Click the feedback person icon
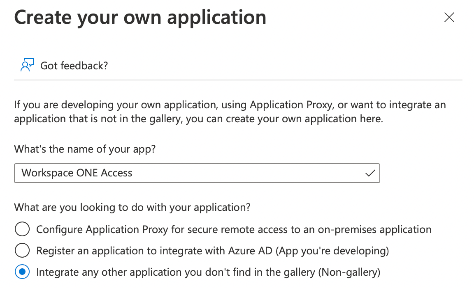 pyautogui.click(x=26, y=65)
